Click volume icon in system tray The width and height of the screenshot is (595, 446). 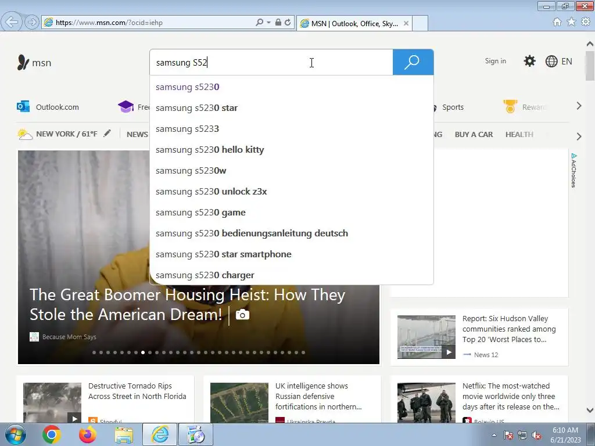point(536,436)
